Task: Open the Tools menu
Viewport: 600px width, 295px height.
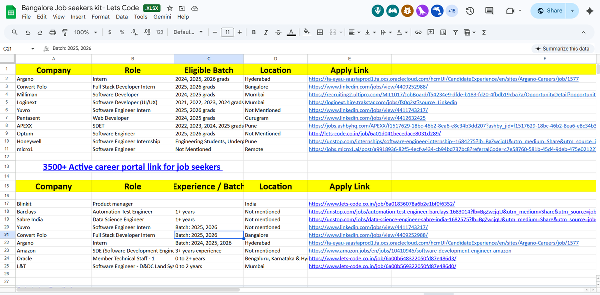Action: [x=141, y=16]
